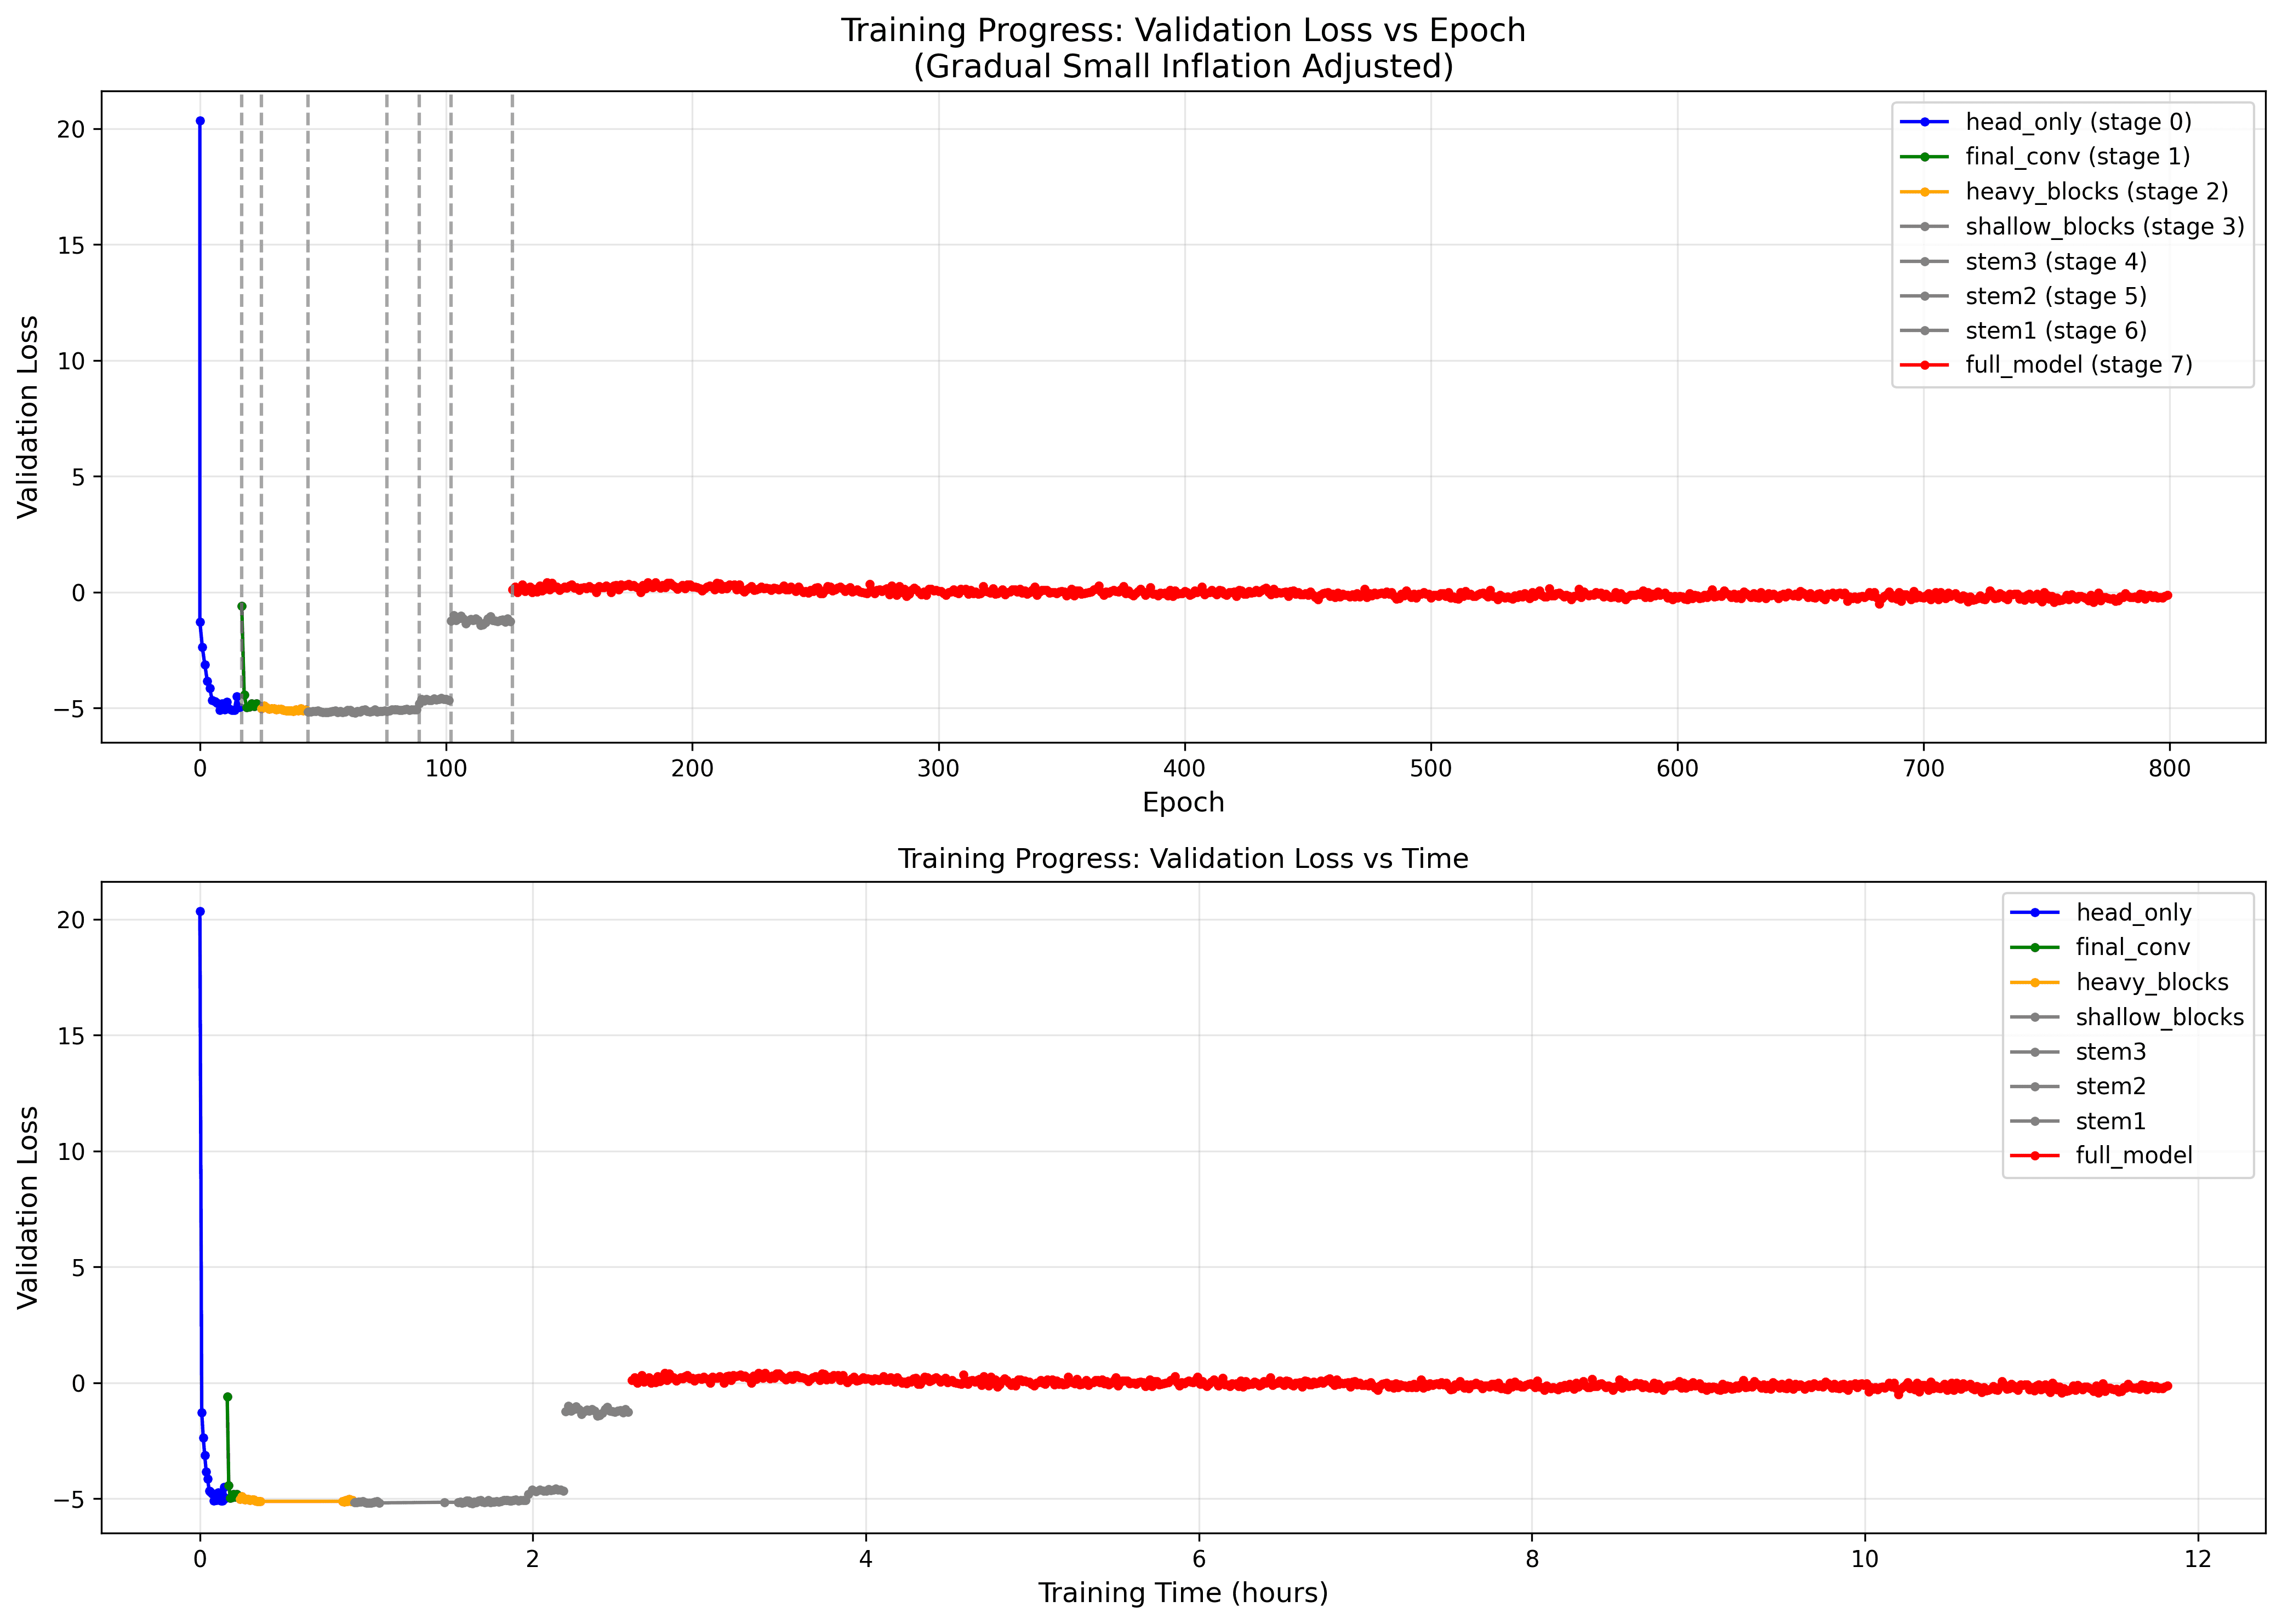
Task: Click the head_only (stage 0) legend entry
Action: pyautogui.click(x=2078, y=122)
